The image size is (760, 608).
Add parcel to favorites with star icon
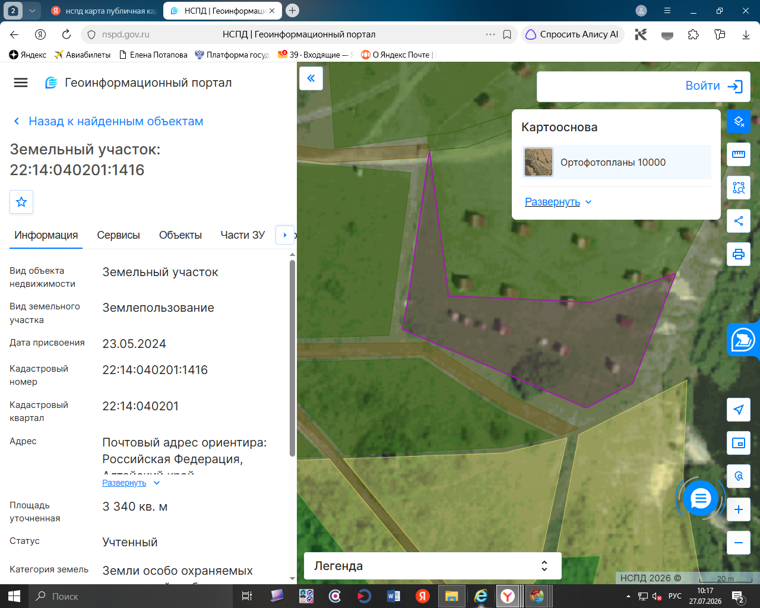[21, 202]
